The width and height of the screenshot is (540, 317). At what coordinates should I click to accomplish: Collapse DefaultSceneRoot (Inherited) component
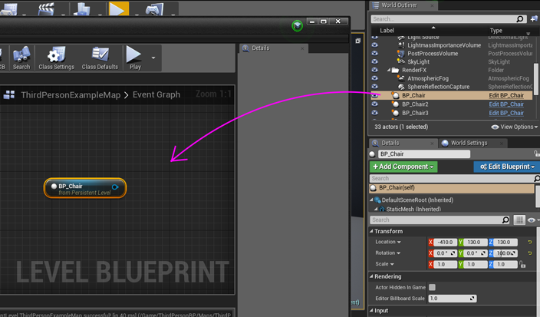pos(371,200)
